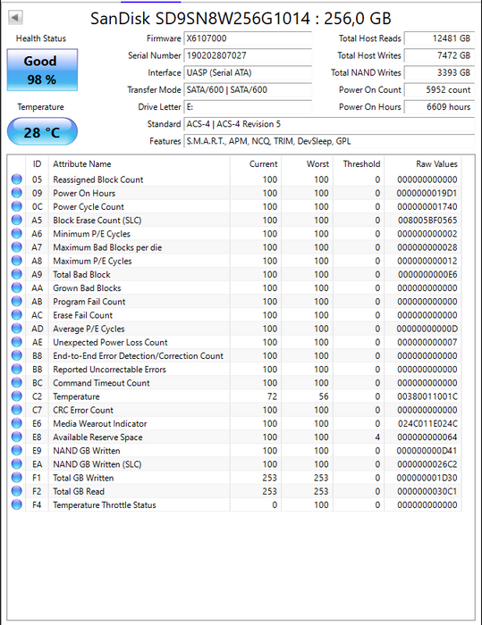Click the Total Host Reads value 12481 GB
The height and width of the screenshot is (625, 482).
pyautogui.click(x=439, y=38)
